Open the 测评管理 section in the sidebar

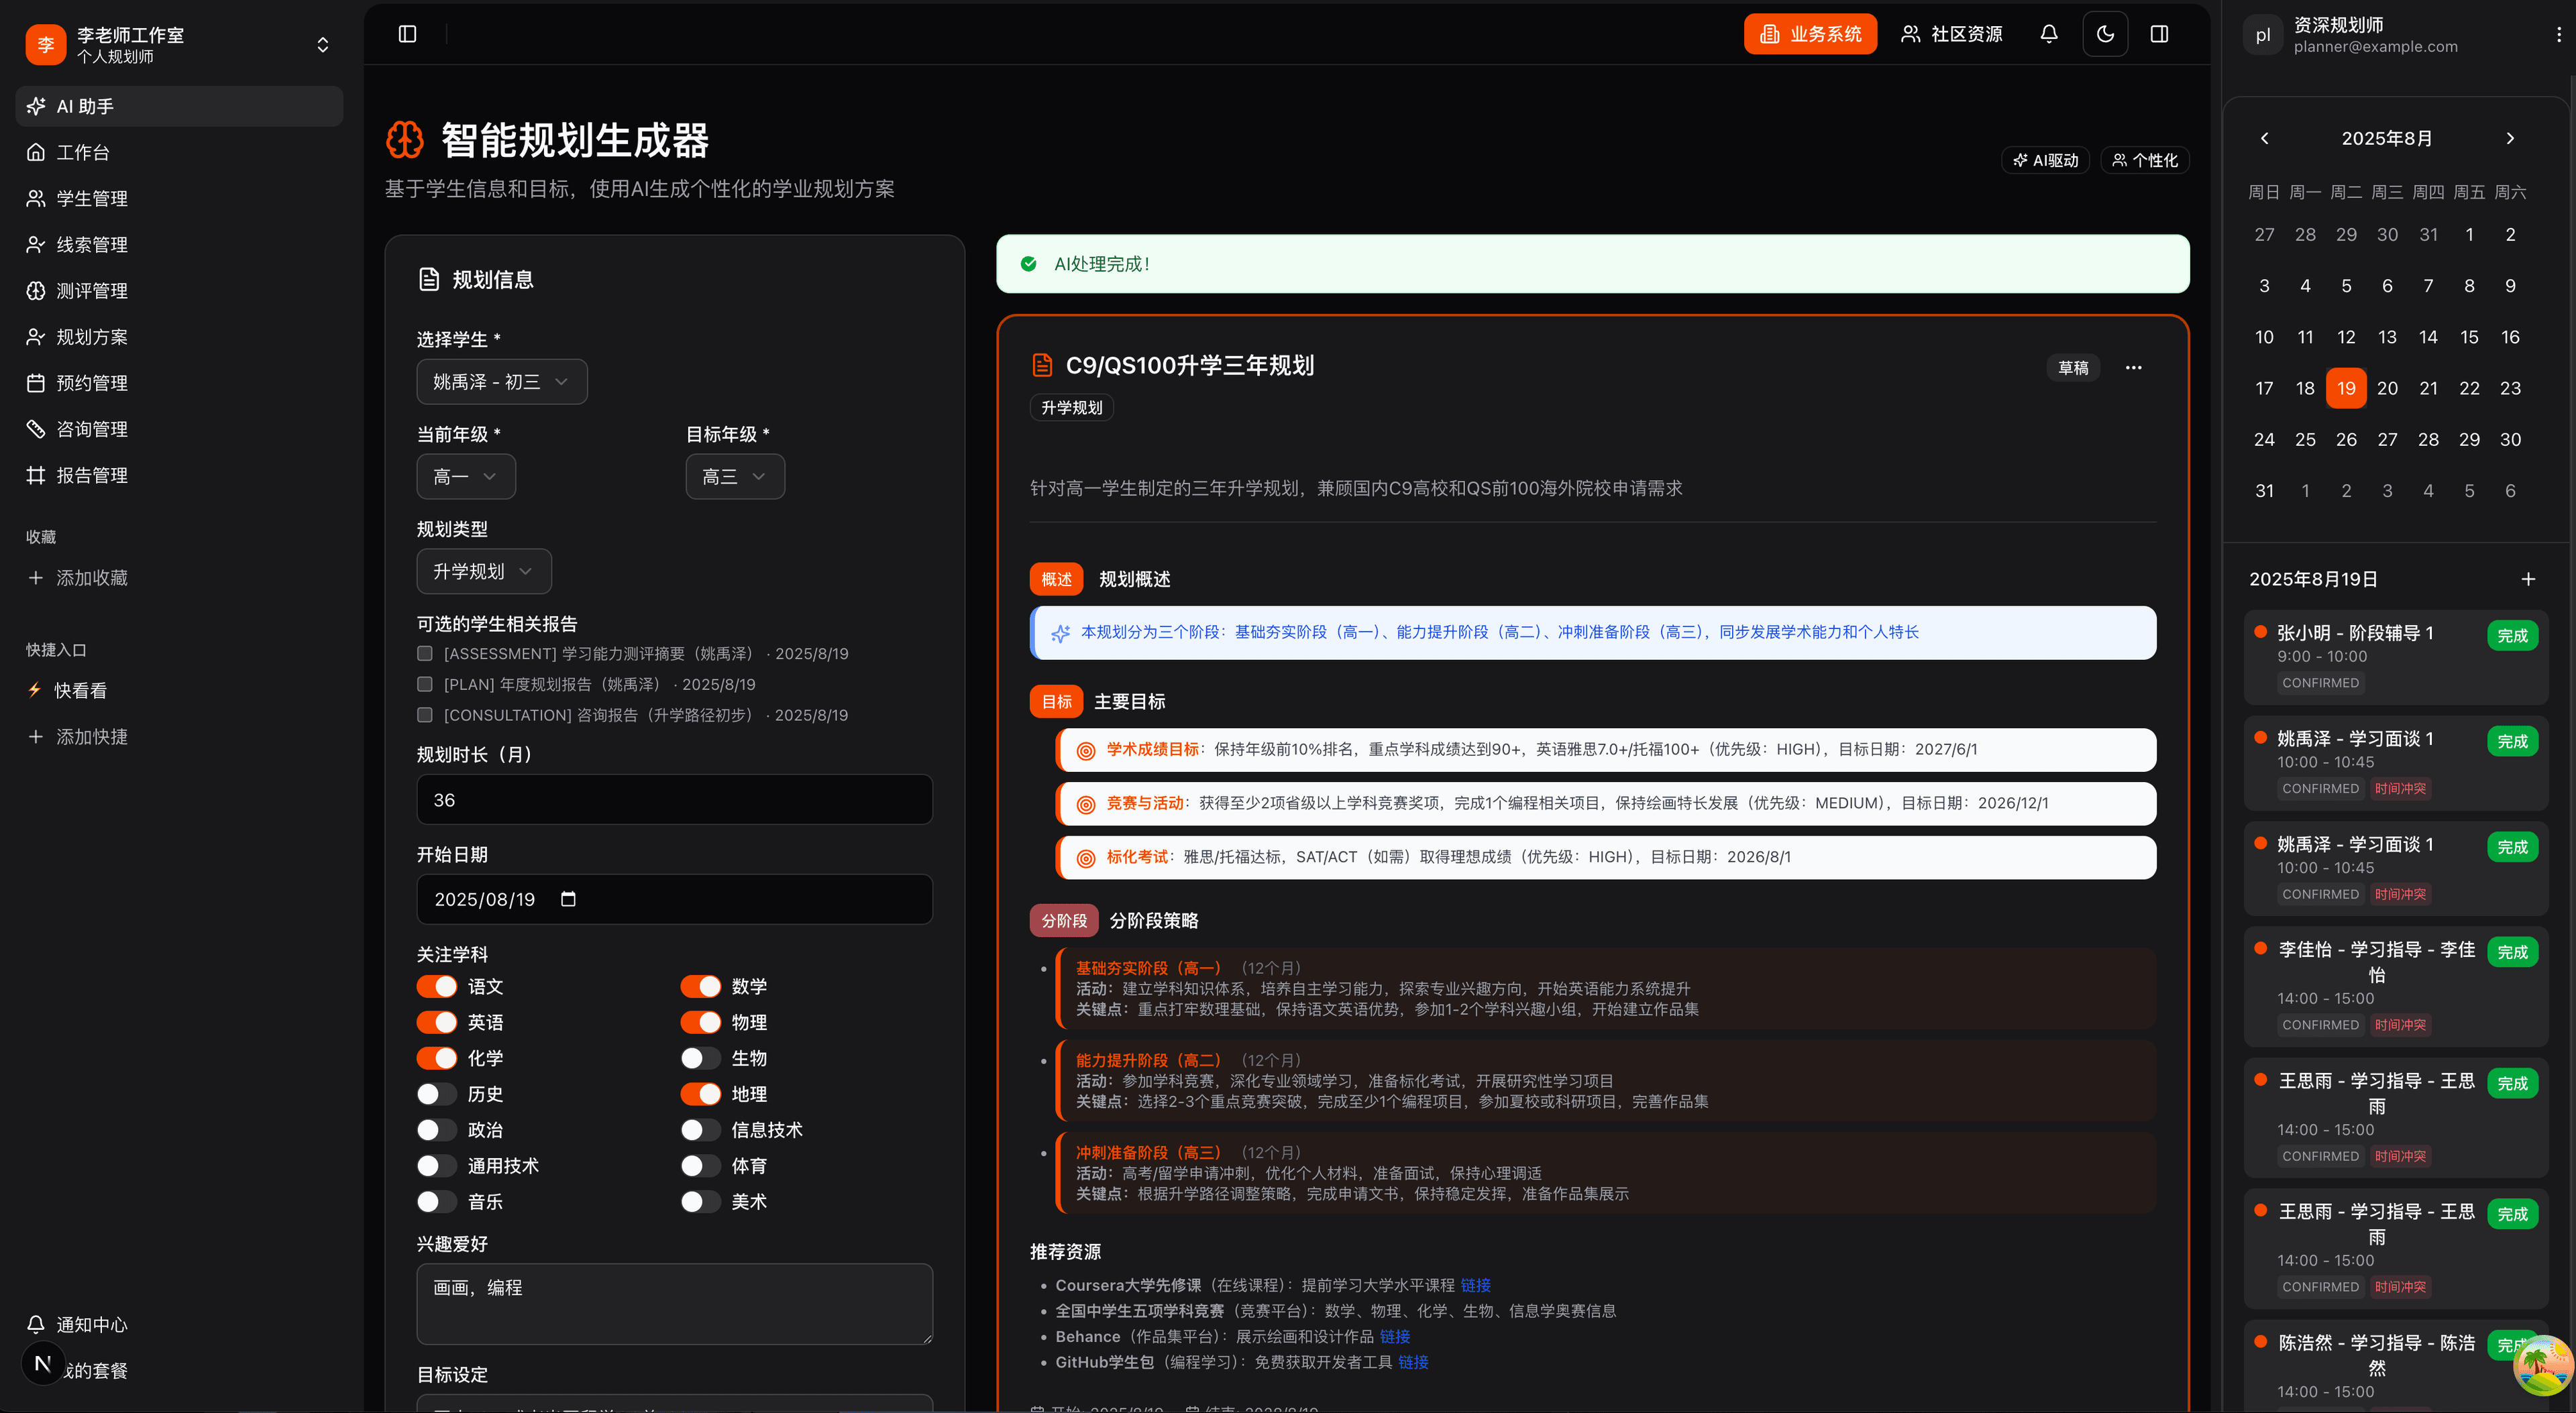[x=91, y=290]
